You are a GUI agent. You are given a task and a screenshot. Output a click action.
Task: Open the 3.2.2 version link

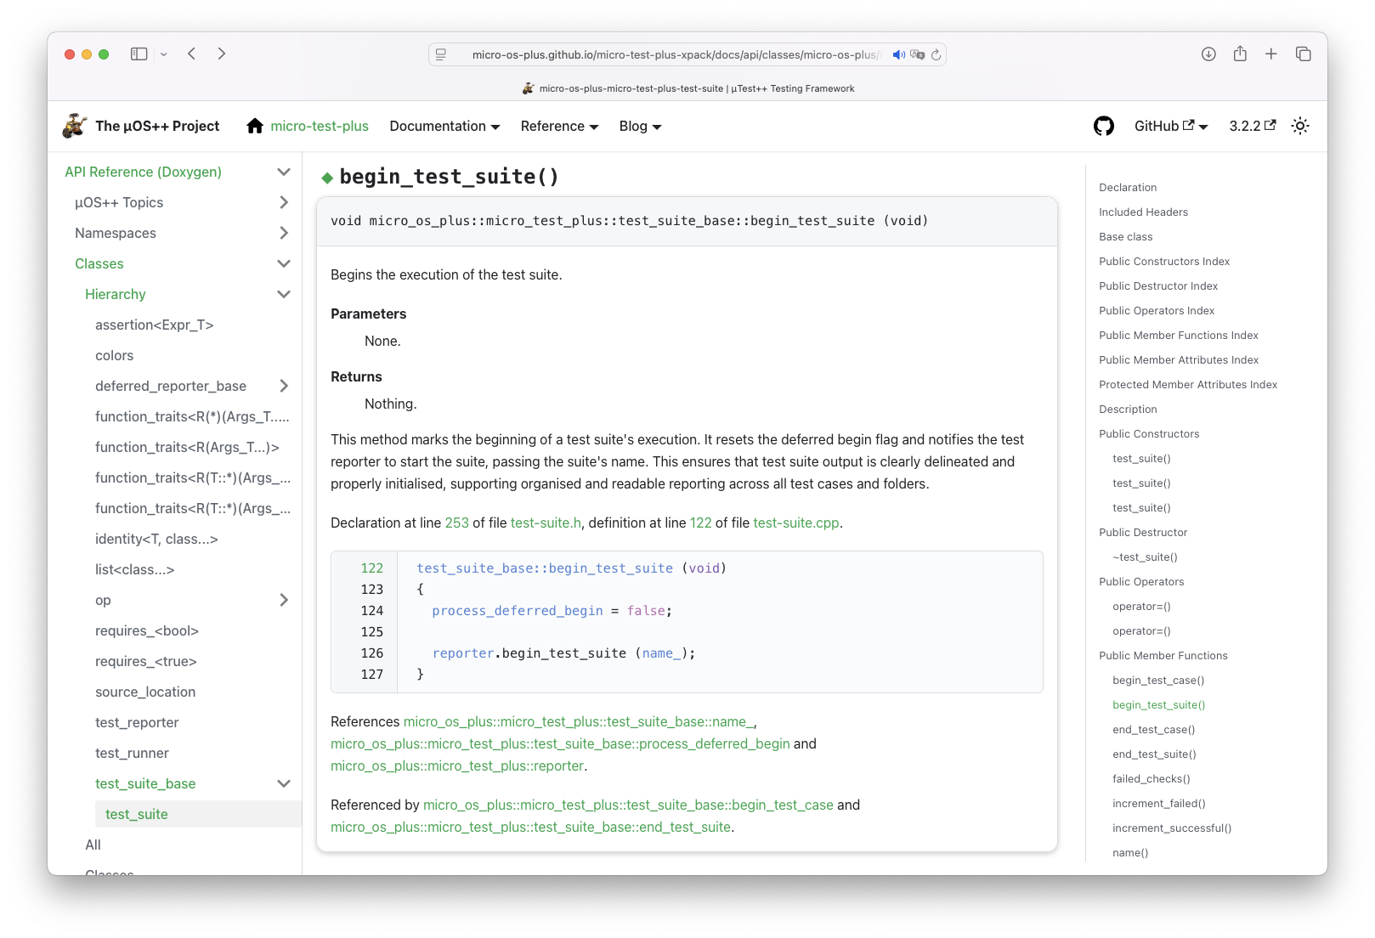pyautogui.click(x=1253, y=126)
